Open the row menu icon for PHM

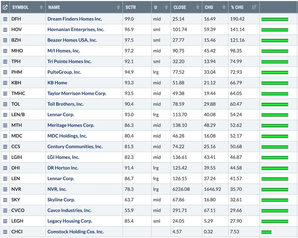coord(5,72)
